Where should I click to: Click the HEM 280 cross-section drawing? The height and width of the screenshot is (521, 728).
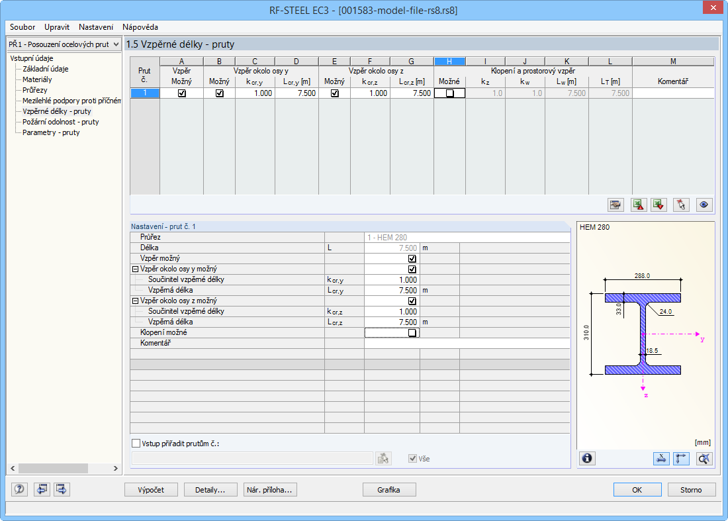(x=643, y=334)
